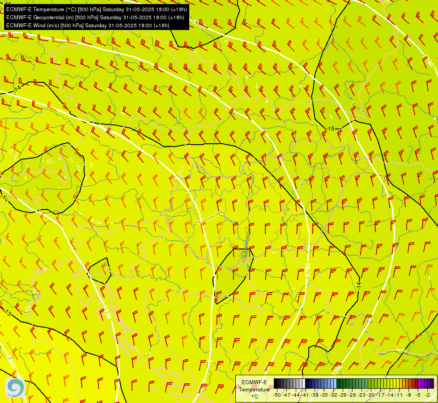Pick the lightest blue swatch in the legend
The height and width of the screenshot is (403, 438).
click(335, 383)
